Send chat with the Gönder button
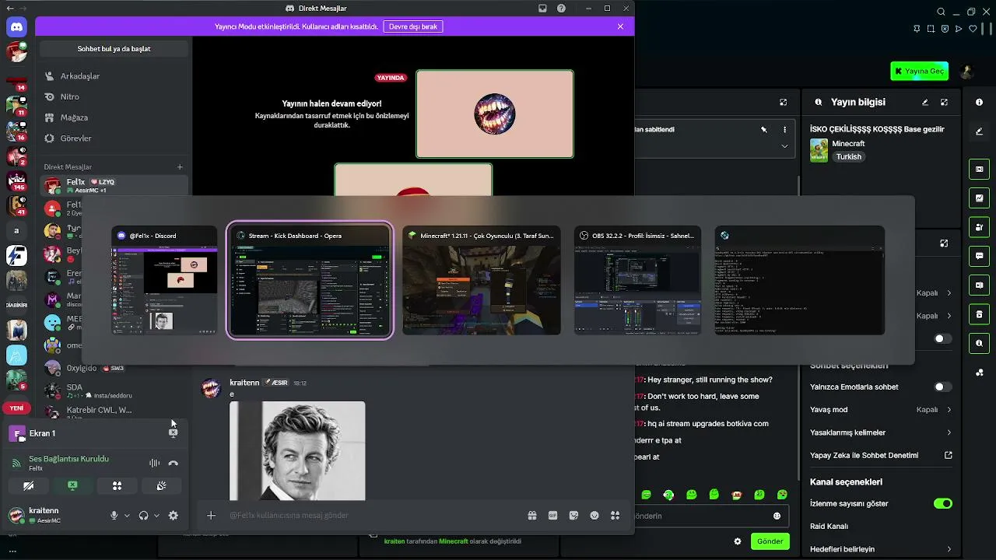996x560 pixels. [x=770, y=541]
